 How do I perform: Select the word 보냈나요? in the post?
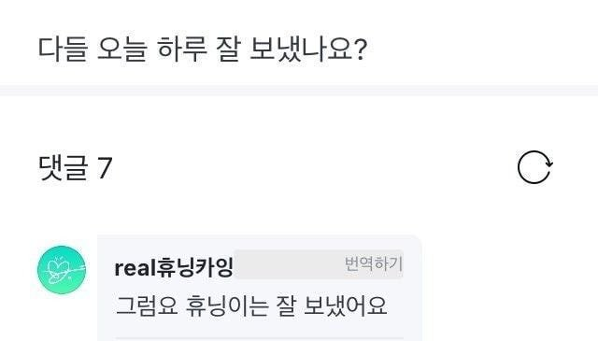point(308,50)
